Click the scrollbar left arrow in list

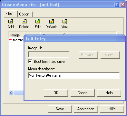point(11,92)
